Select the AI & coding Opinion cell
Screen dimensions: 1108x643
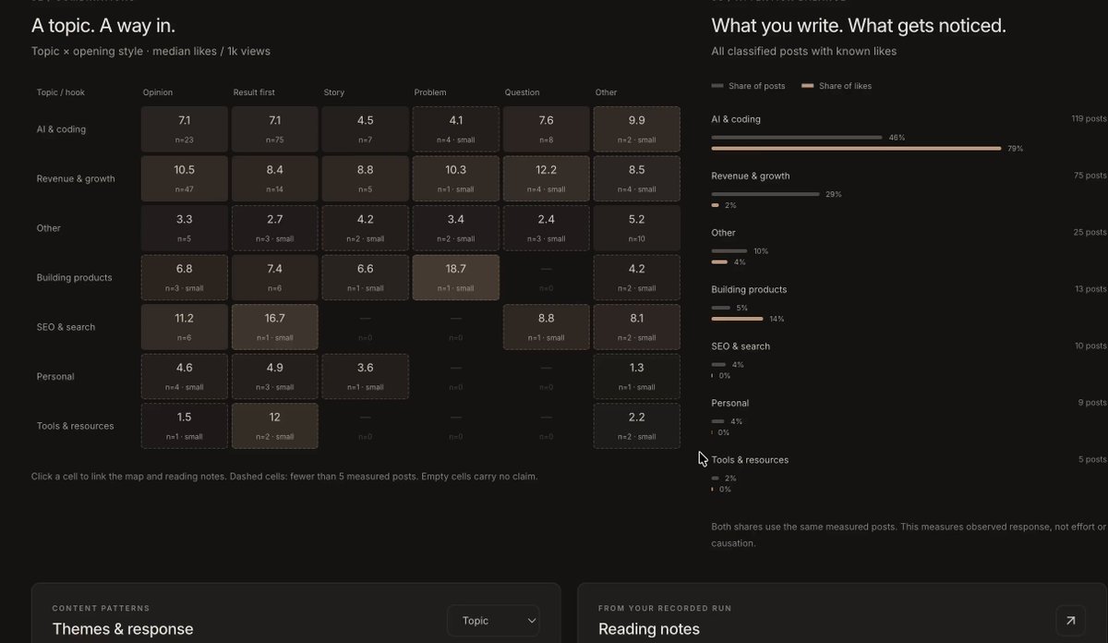point(185,129)
